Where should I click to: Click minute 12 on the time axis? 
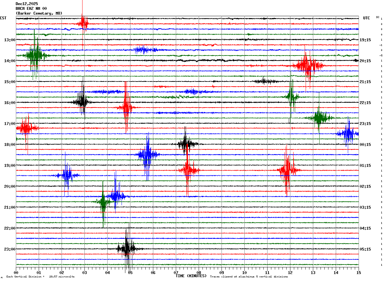[290, 272]
